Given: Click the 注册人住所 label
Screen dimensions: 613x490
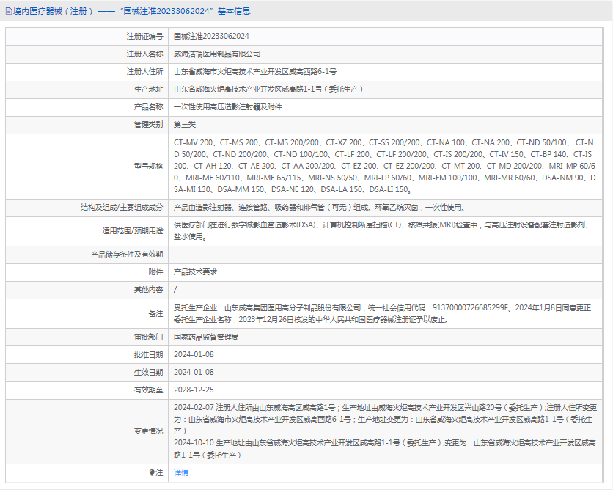Looking at the screenshot, I should [144, 72].
